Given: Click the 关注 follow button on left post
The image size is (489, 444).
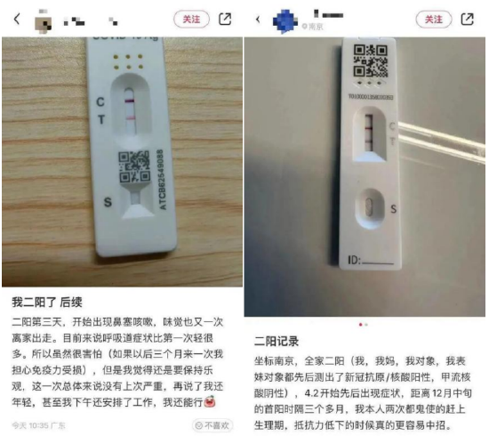Looking at the screenshot, I should click(x=191, y=20).
